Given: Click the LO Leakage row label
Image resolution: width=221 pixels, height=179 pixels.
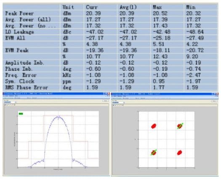Looking at the screenshot, I should click(x=19, y=32).
